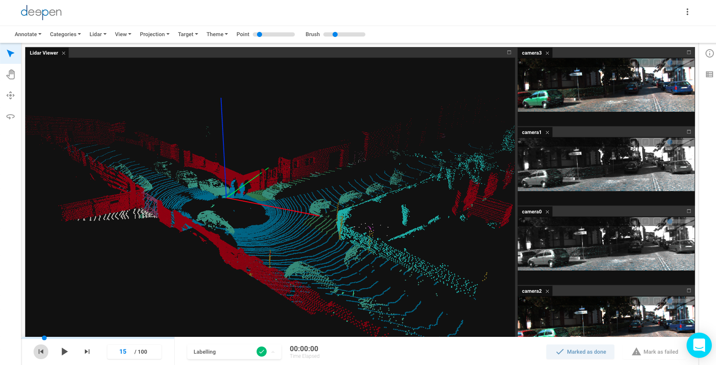Go to the previous frame
This screenshot has width=716, height=365.
pyautogui.click(x=41, y=352)
